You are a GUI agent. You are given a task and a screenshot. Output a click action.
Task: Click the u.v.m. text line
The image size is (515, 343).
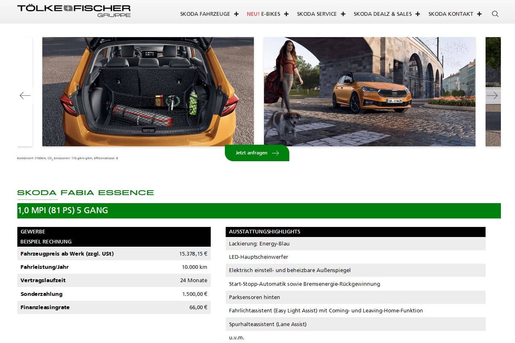pos(237,338)
